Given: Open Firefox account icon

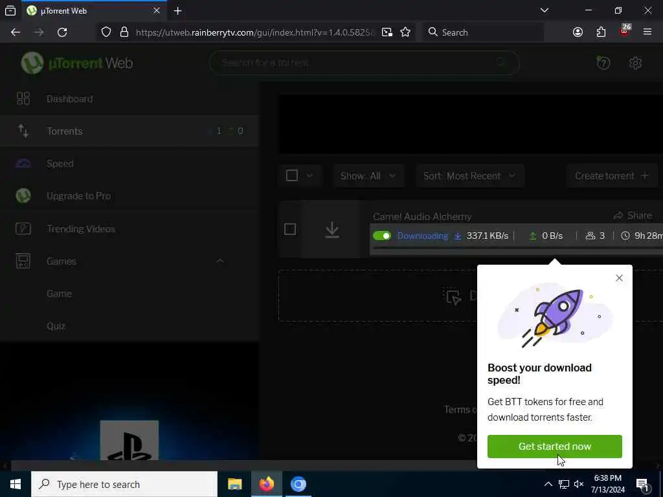Looking at the screenshot, I should coord(578,32).
